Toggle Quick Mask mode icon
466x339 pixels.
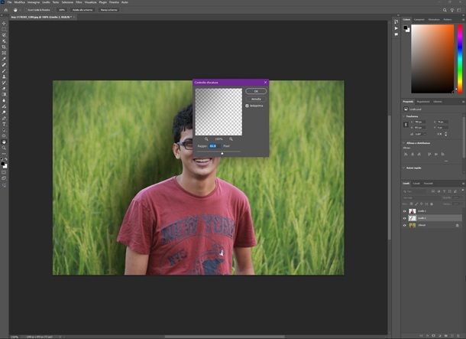(4, 172)
